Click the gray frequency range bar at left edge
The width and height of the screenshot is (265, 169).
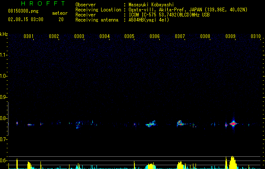pyautogui.click(x=8, y=119)
